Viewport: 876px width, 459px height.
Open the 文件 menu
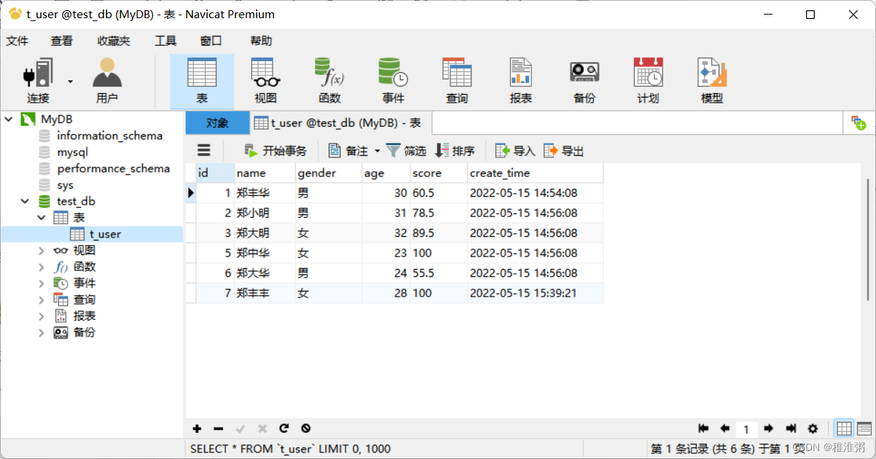coord(17,41)
